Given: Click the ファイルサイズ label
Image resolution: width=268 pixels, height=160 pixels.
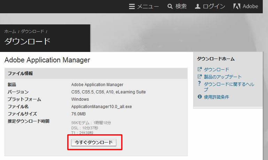Looking at the screenshot, I should tap(22, 114).
